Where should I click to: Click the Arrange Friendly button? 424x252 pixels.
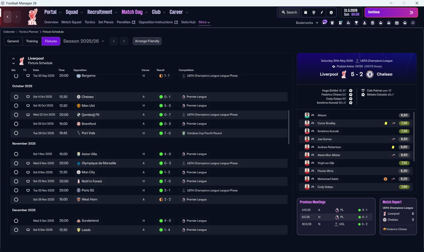click(x=147, y=41)
